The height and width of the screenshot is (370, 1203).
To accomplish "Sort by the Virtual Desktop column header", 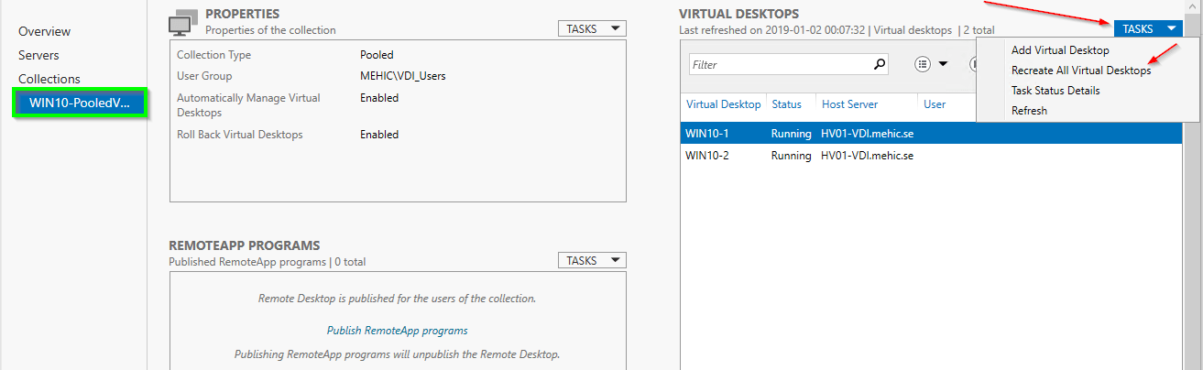I will pyautogui.click(x=723, y=104).
